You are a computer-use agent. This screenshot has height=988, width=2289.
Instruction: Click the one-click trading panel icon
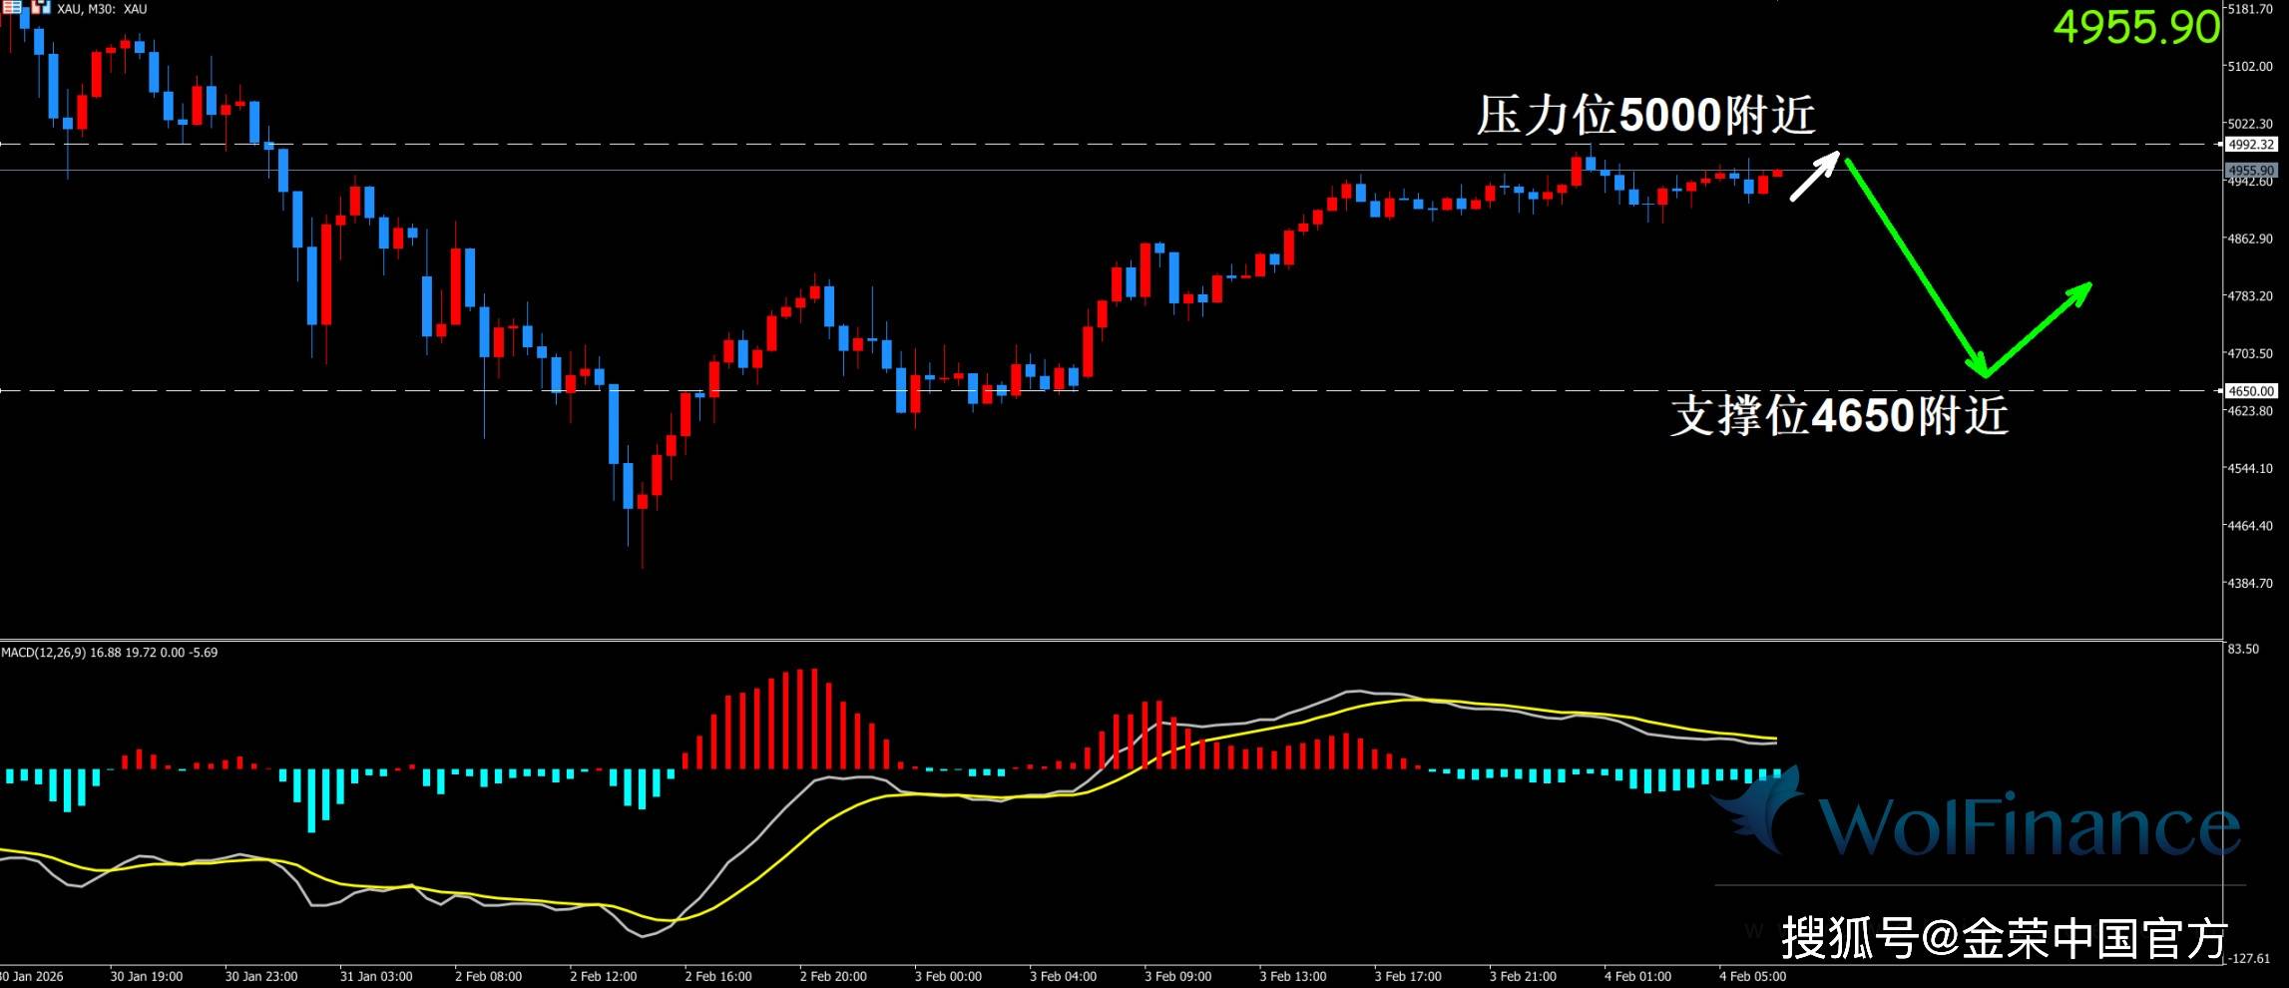40,7
